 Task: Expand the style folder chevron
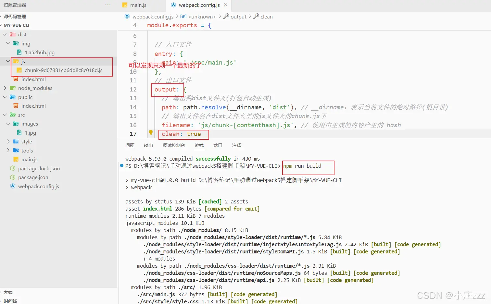click(8, 141)
